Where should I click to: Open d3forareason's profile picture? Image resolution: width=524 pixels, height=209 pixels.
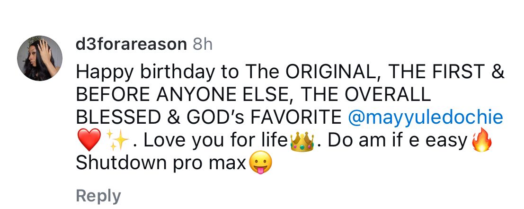pyautogui.click(x=40, y=58)
